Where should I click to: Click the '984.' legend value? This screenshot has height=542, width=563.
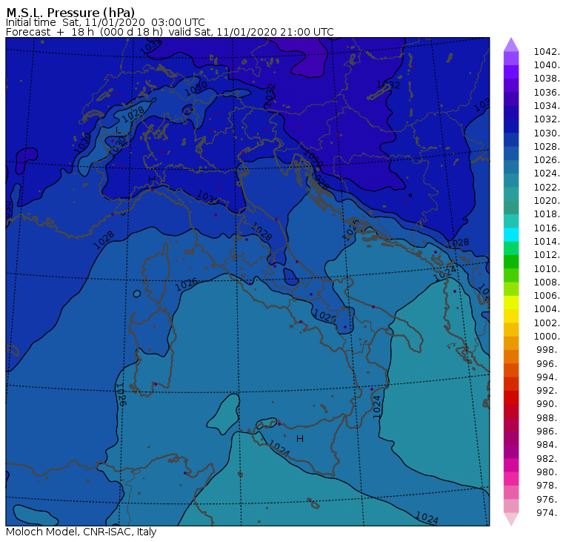(548, 445)
